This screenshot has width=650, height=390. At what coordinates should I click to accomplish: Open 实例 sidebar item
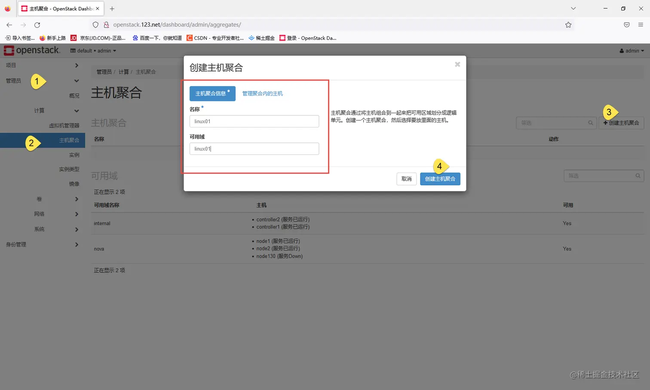pyautogui.click(x=74, y=155)
